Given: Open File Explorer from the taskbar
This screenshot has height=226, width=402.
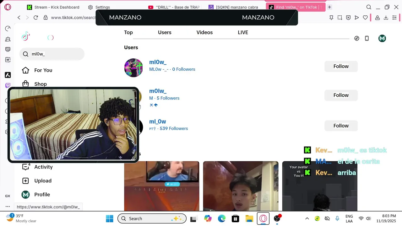Looking at the screenshot, I should pyautogui.click(x=249, y=218).
